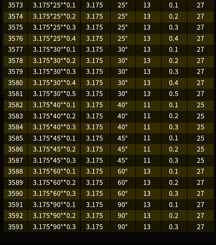Click the 0.5 tip value in row 3581
Screen dimensions: 216x245
coord(174,94)
